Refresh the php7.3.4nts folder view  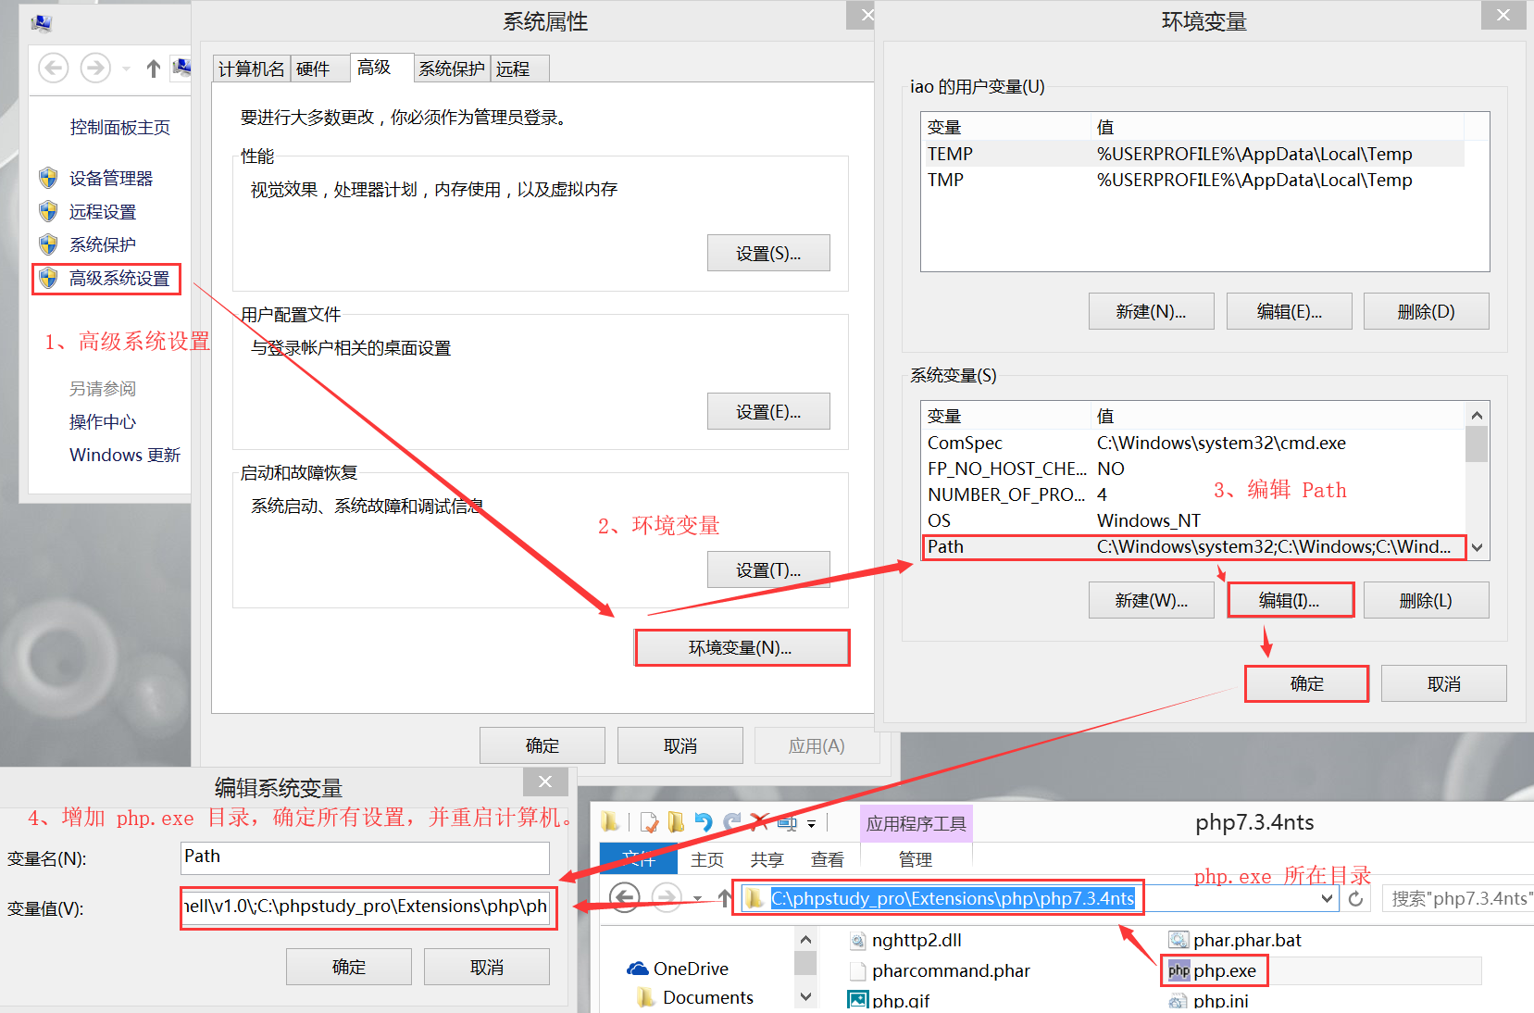coord(1356,898)
